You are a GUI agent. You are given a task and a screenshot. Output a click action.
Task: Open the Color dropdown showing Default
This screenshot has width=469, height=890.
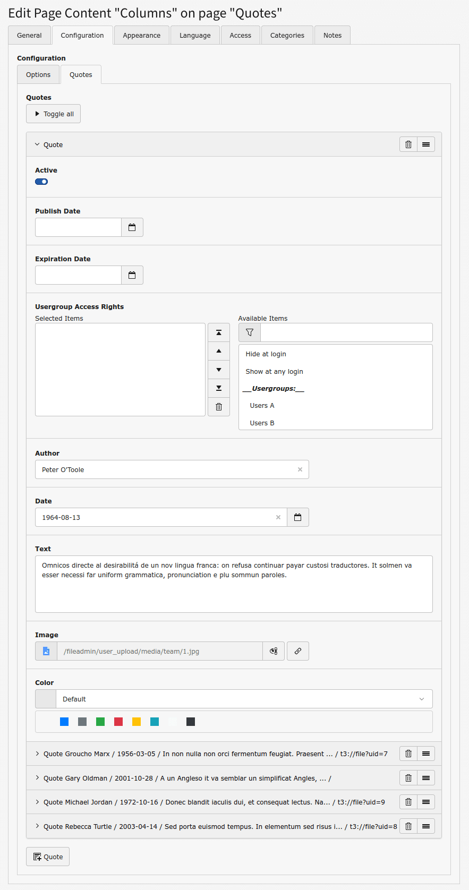click(x=244, y=699)
